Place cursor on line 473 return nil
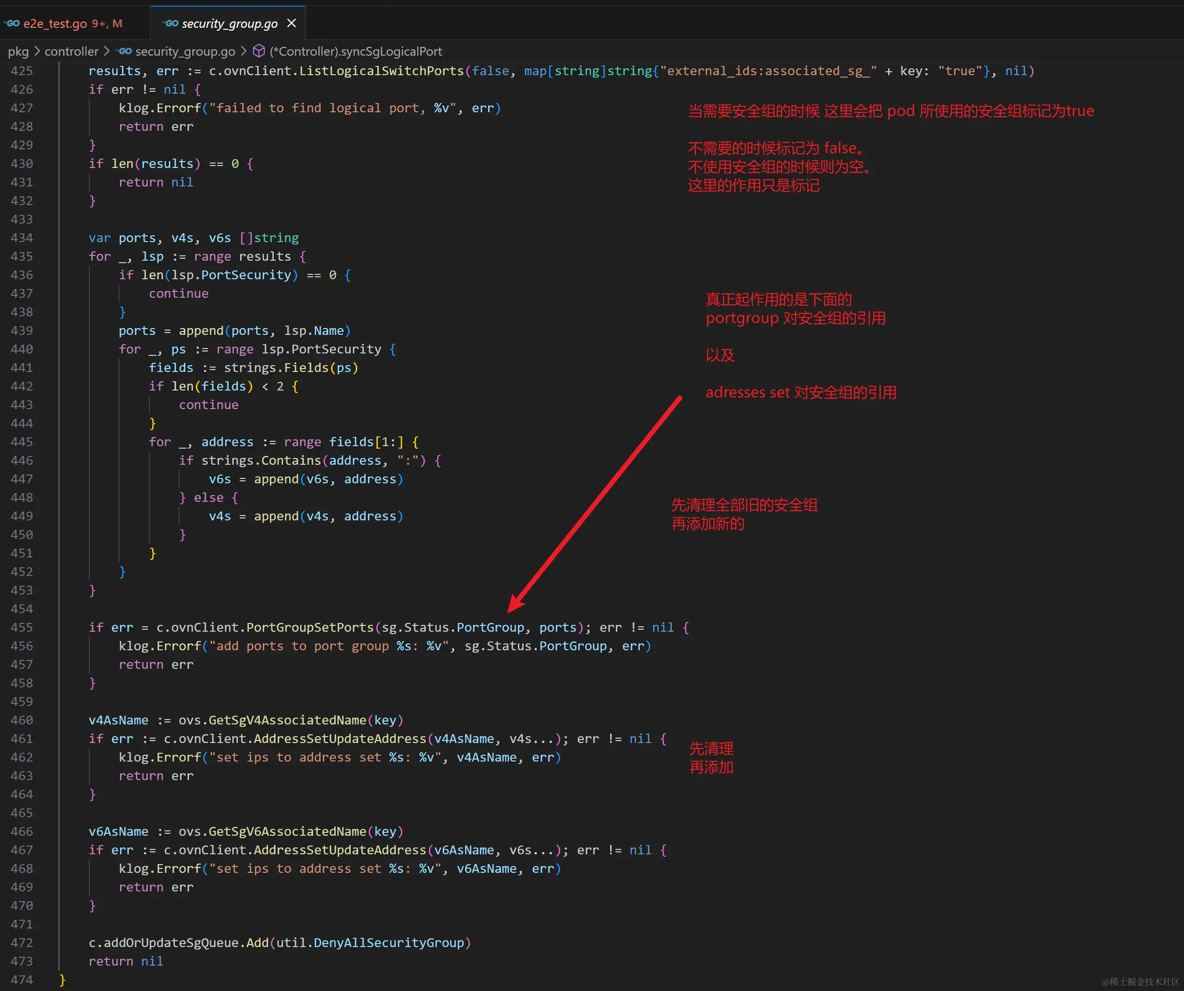1184x991 pixels. 126,961
